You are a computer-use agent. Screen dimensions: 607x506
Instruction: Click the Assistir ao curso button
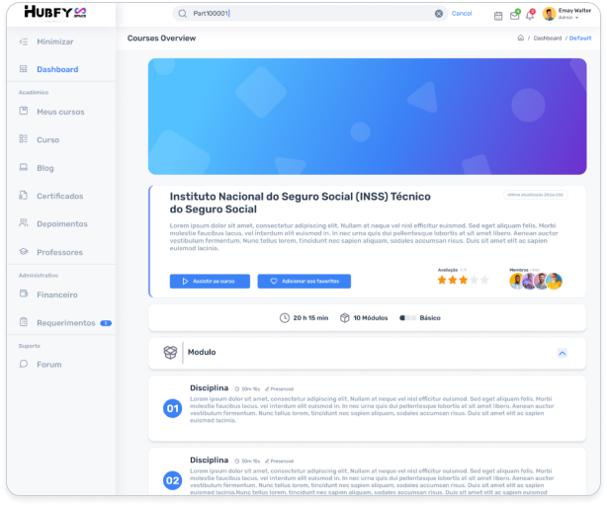[x=210, y=282]
